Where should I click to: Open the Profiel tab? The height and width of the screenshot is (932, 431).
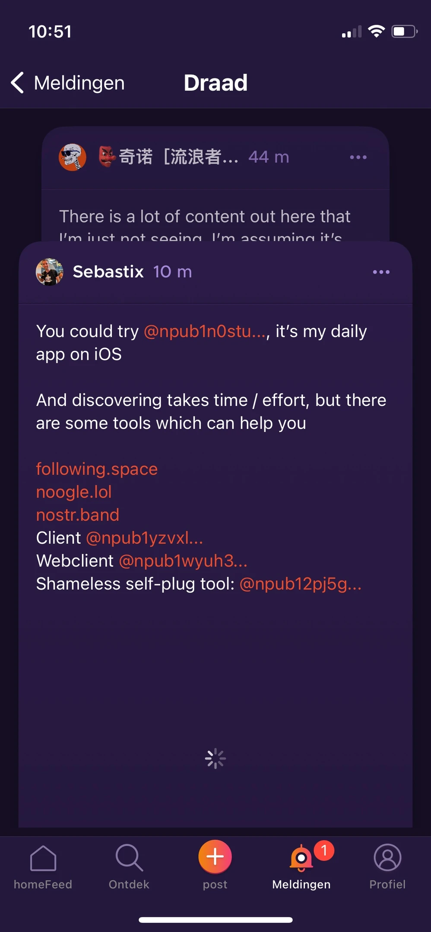387,866
